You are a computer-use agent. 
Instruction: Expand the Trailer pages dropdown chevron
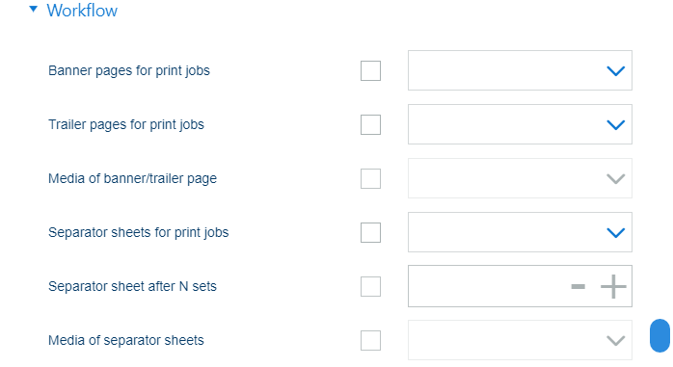pyautogui.click(x=615, y=125)
